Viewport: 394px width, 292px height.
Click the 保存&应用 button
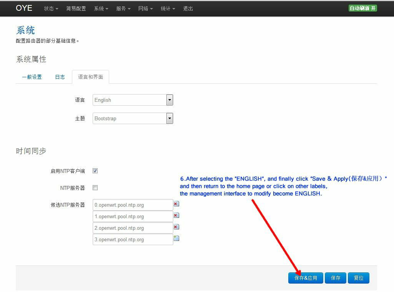[306, 278]
